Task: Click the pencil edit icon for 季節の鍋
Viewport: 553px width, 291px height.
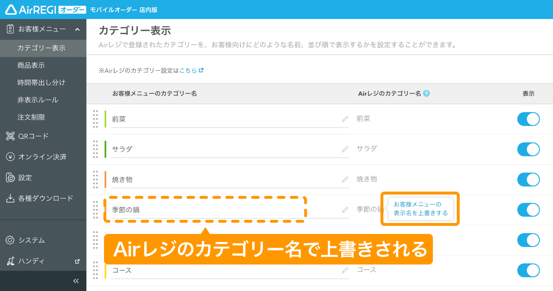Action: click(345, 210)
